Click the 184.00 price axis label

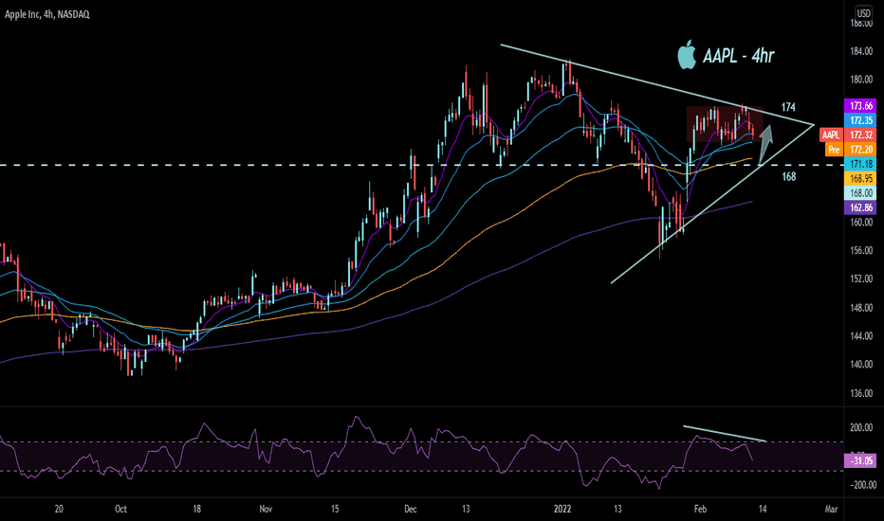coord(861,52)
